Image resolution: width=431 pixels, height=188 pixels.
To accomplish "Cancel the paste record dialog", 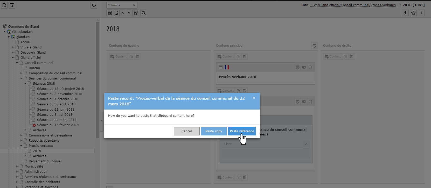I will tap(186, 131).
